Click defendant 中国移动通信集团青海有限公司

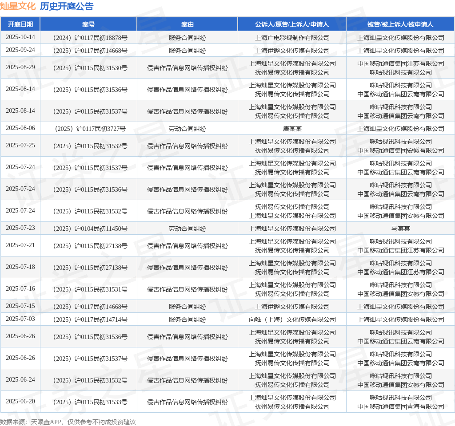tap(401, 406)
